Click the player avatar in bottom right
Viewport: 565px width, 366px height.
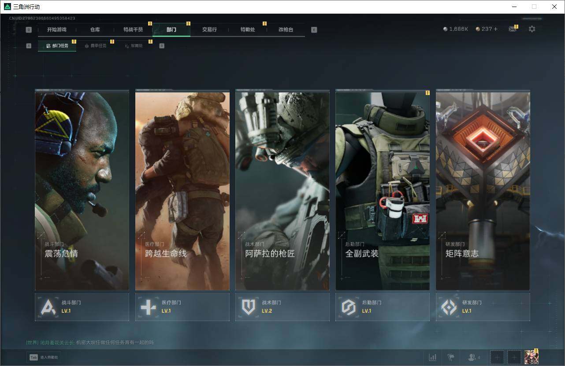coord(531,357)
